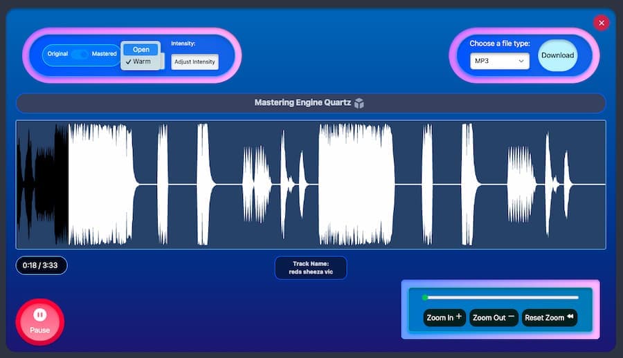This screenshot has height=358, width=623.
Task: Click the green zoom slider handle
Action: click(x=425, y=298)
